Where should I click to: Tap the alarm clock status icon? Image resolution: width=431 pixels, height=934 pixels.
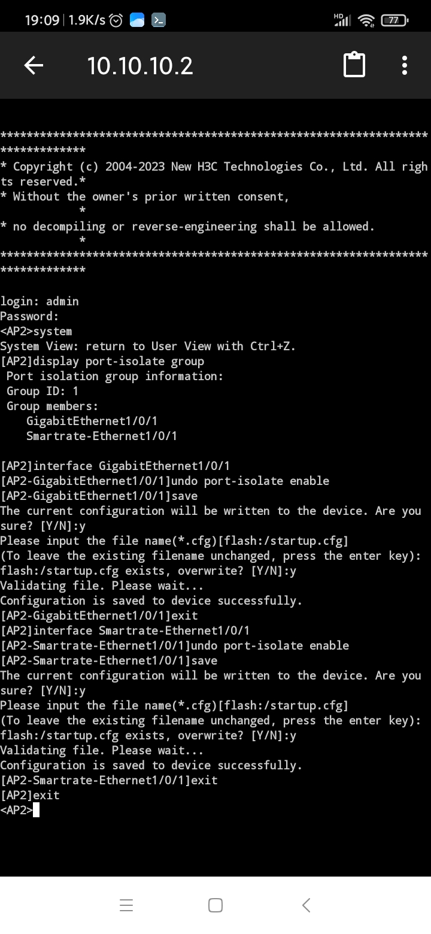[x=116, y=20]
